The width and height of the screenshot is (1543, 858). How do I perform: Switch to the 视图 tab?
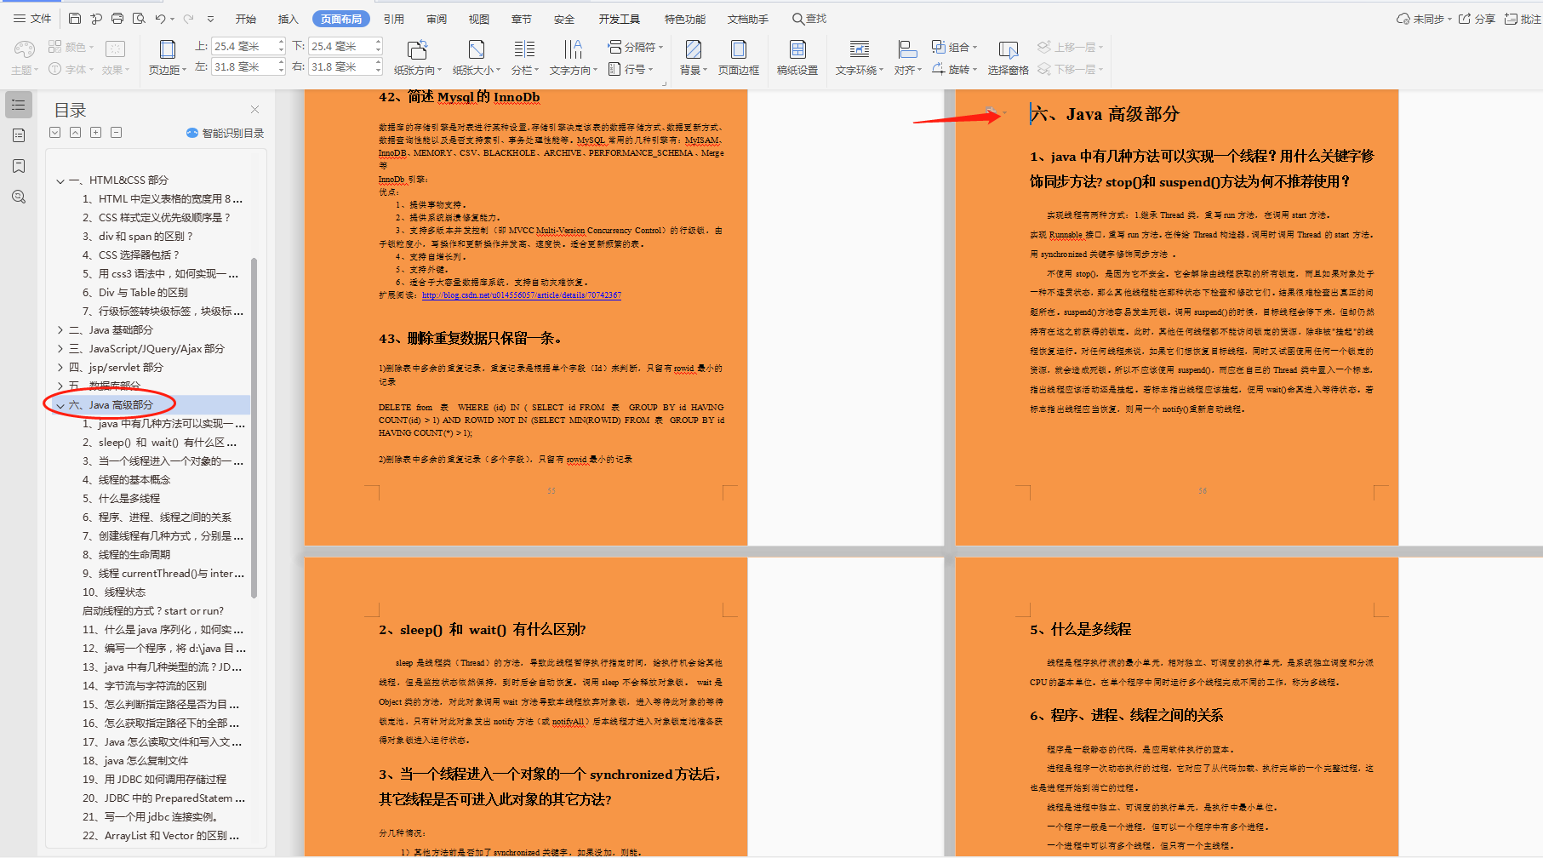click(479, 19)
